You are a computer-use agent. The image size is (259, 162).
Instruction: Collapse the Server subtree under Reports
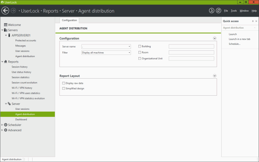[6, 104]
